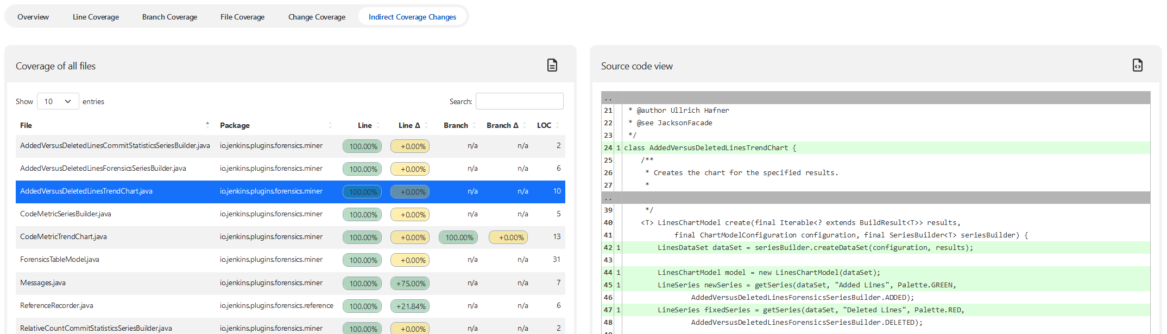Image resolution: width=1167 pixels, height=334 pixels.
Task: Select the File Coverage tab
Action: point(242,17)
